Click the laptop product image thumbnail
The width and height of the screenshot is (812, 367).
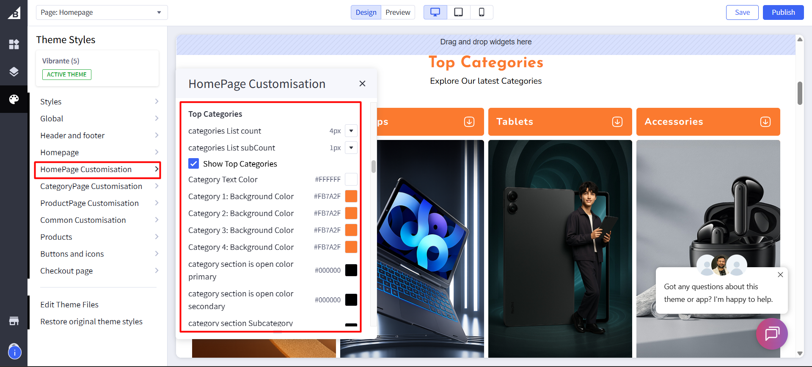(x=430, y=249)
